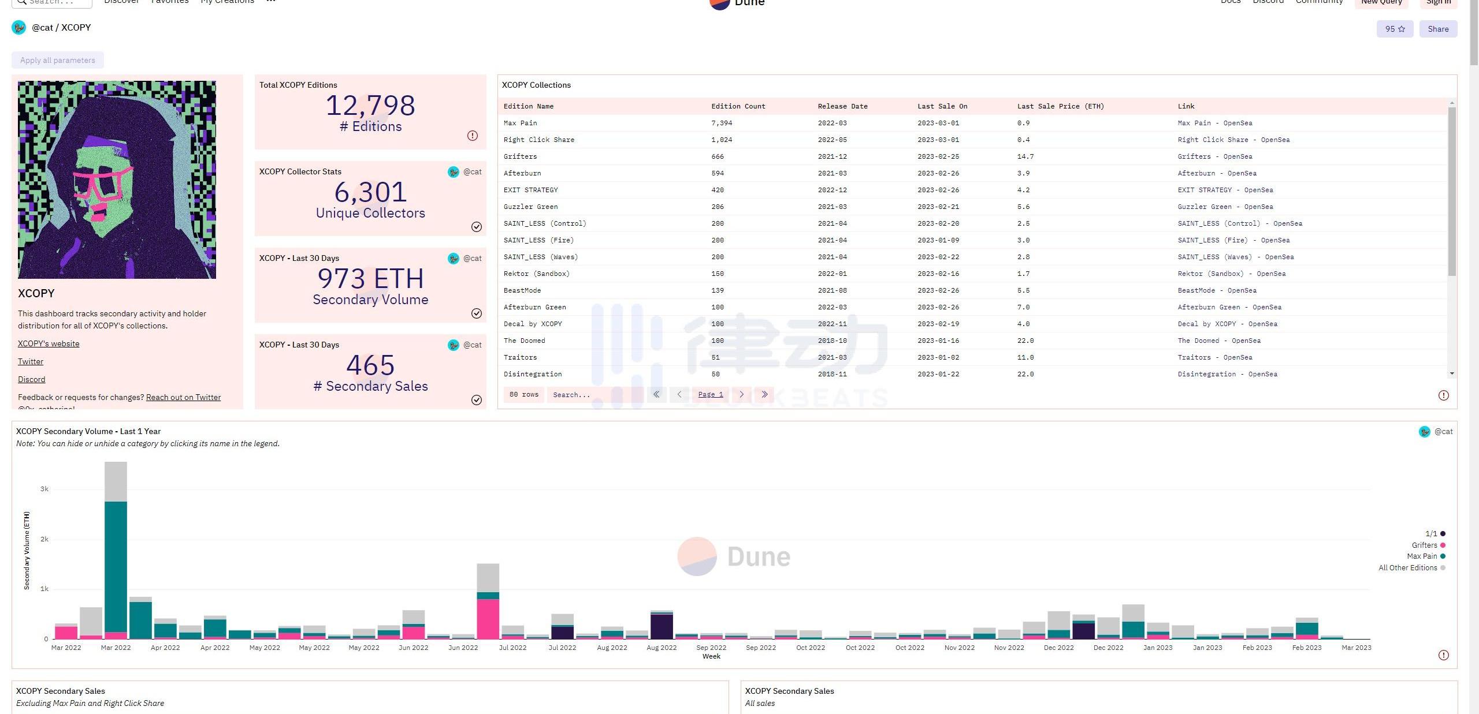The image size is (1479, 714).
Task: Open @cat avatar on Secondary Volume chart
Action: (x=1425, y=432)
